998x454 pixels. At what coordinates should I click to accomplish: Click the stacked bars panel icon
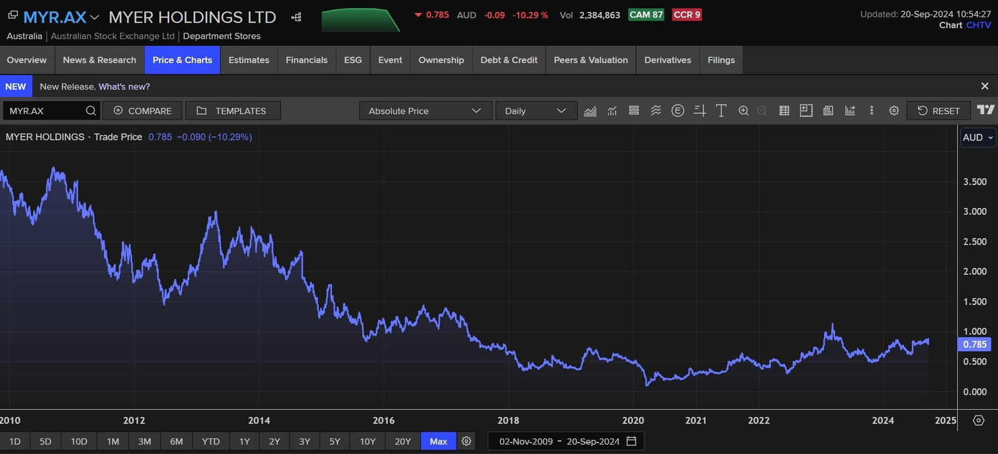[634, 110]
